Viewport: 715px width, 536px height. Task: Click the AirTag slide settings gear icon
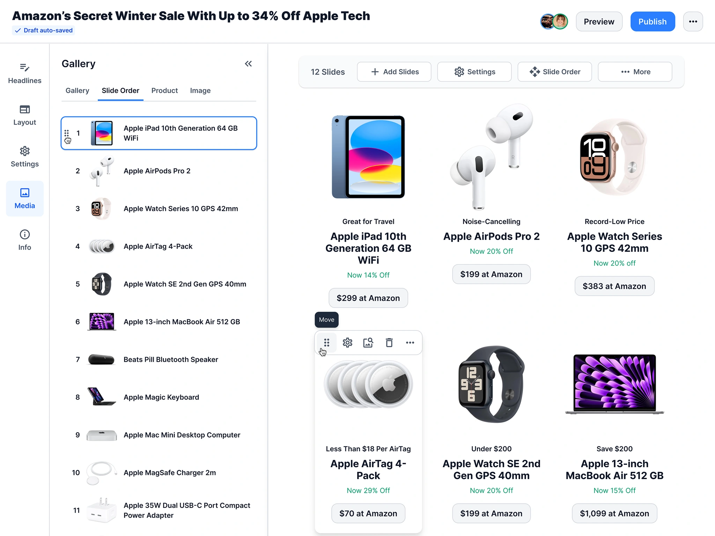click(347, 343)
